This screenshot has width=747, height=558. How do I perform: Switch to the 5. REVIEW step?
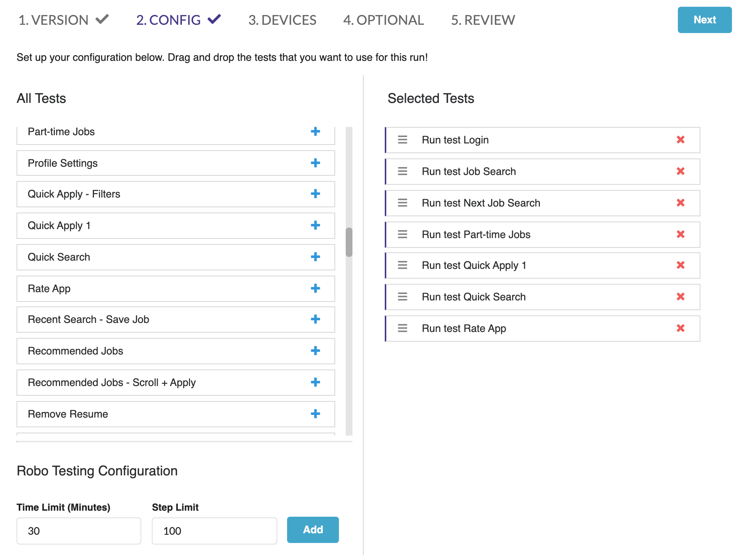click(482, 20)
